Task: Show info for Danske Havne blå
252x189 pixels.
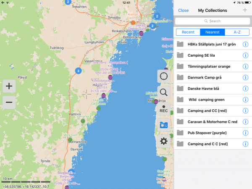Action: [246, 89]
